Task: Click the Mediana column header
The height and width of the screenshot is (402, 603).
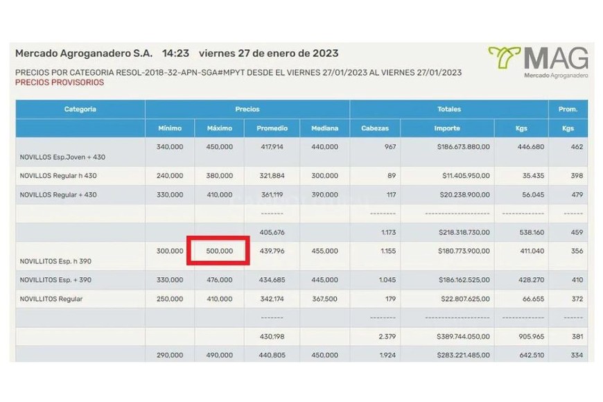Action: (324, 128)
